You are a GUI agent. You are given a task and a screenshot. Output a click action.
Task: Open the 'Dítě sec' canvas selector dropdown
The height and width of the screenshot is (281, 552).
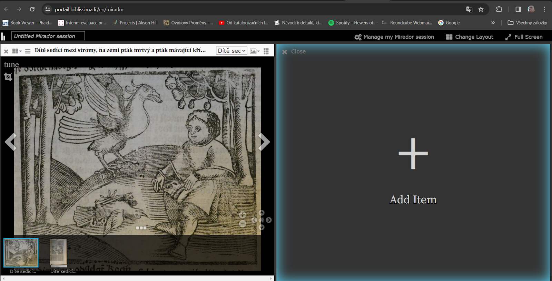[x=231, y=51]
